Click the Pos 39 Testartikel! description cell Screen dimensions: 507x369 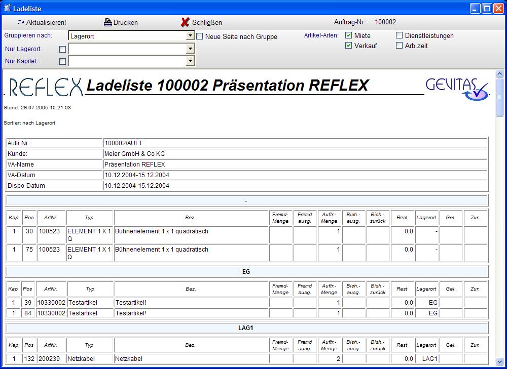[x=191, y=303]
